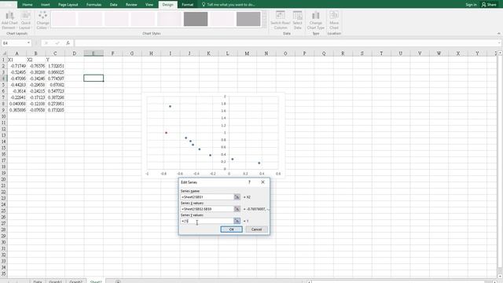Viewport: 503px width, 283px height.
Task: Select the second chart style thumbnail
Action: pyautogui.click(x=90, y=19)
